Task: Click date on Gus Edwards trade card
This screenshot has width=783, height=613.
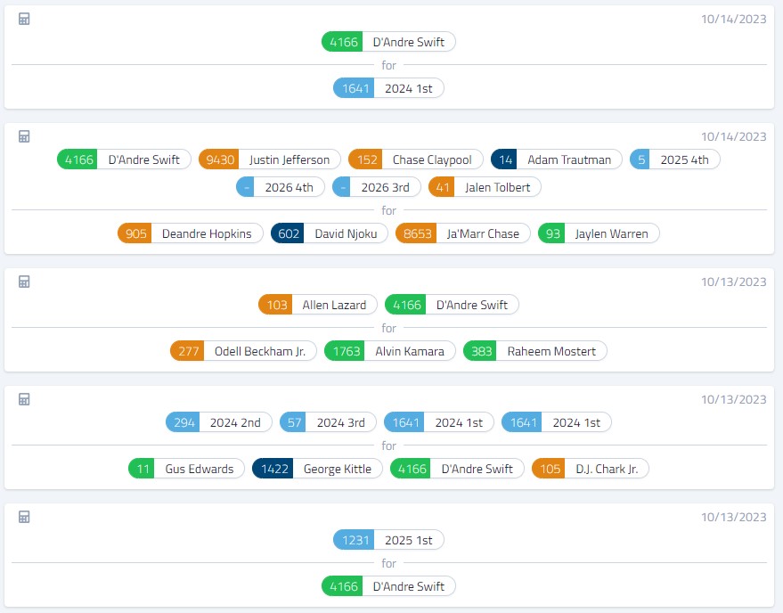Action: click(x=734, y=400)
